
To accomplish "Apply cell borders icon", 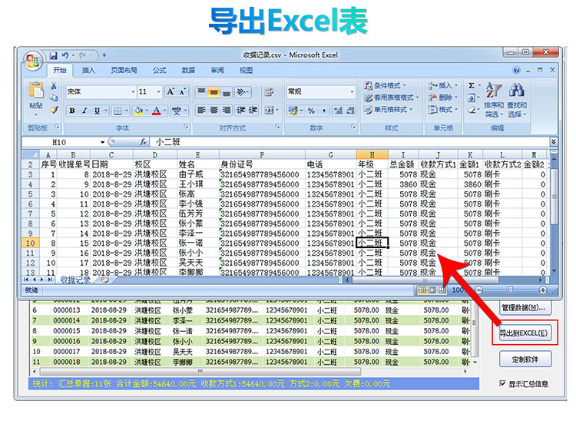I will (118, 111).
